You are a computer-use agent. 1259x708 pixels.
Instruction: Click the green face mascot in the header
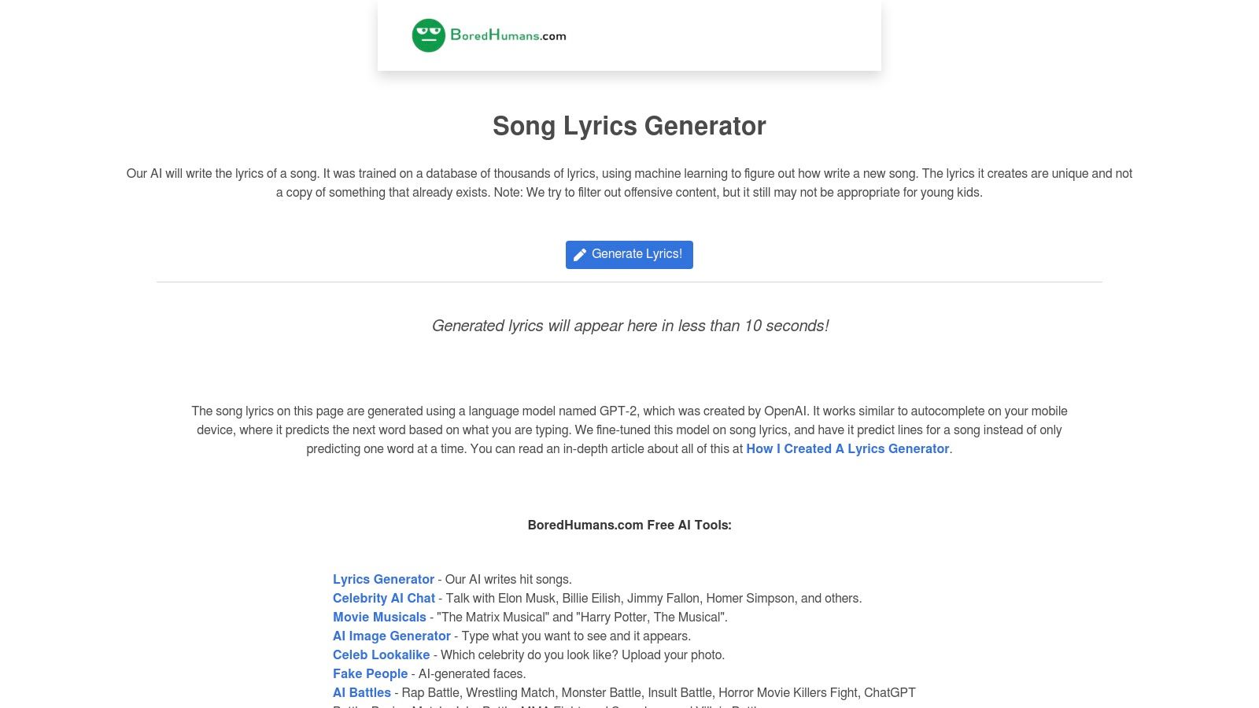click(x=429, y=34)
